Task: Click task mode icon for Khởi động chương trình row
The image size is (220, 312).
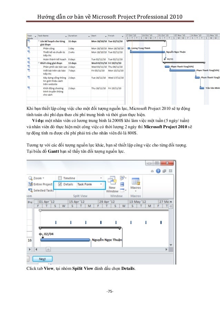Action: point(29,88)
